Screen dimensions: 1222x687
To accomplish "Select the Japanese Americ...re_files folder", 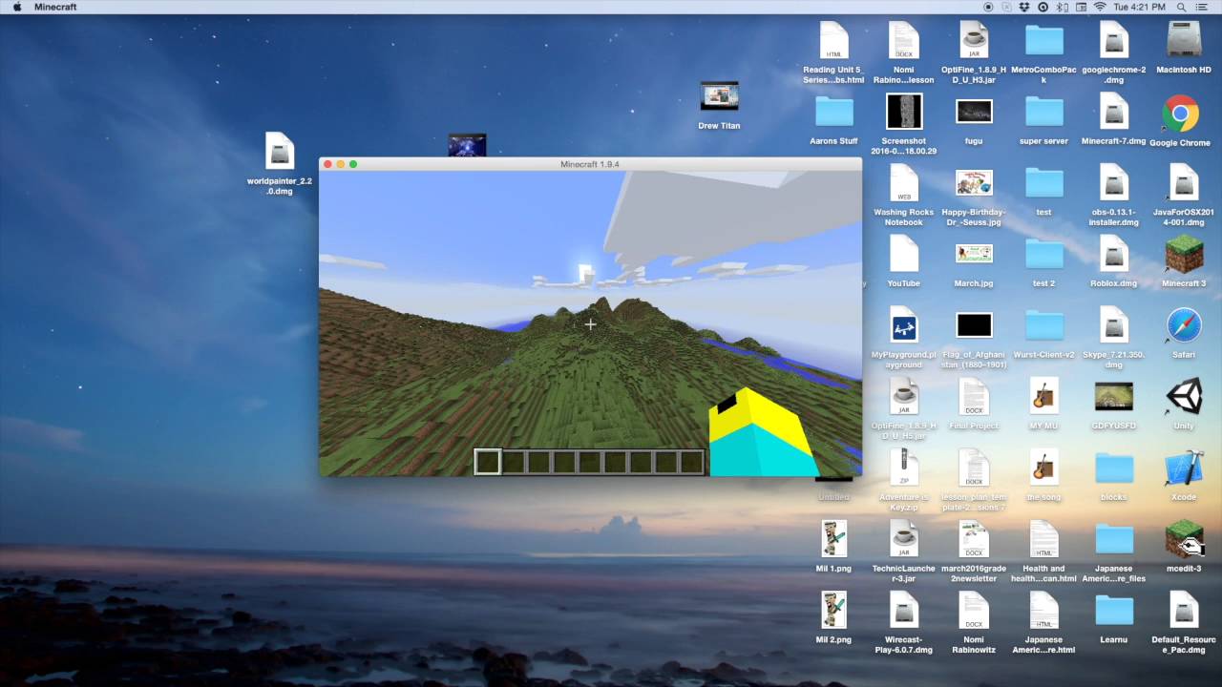I will pyautogui.click(x=1114, y=539).
